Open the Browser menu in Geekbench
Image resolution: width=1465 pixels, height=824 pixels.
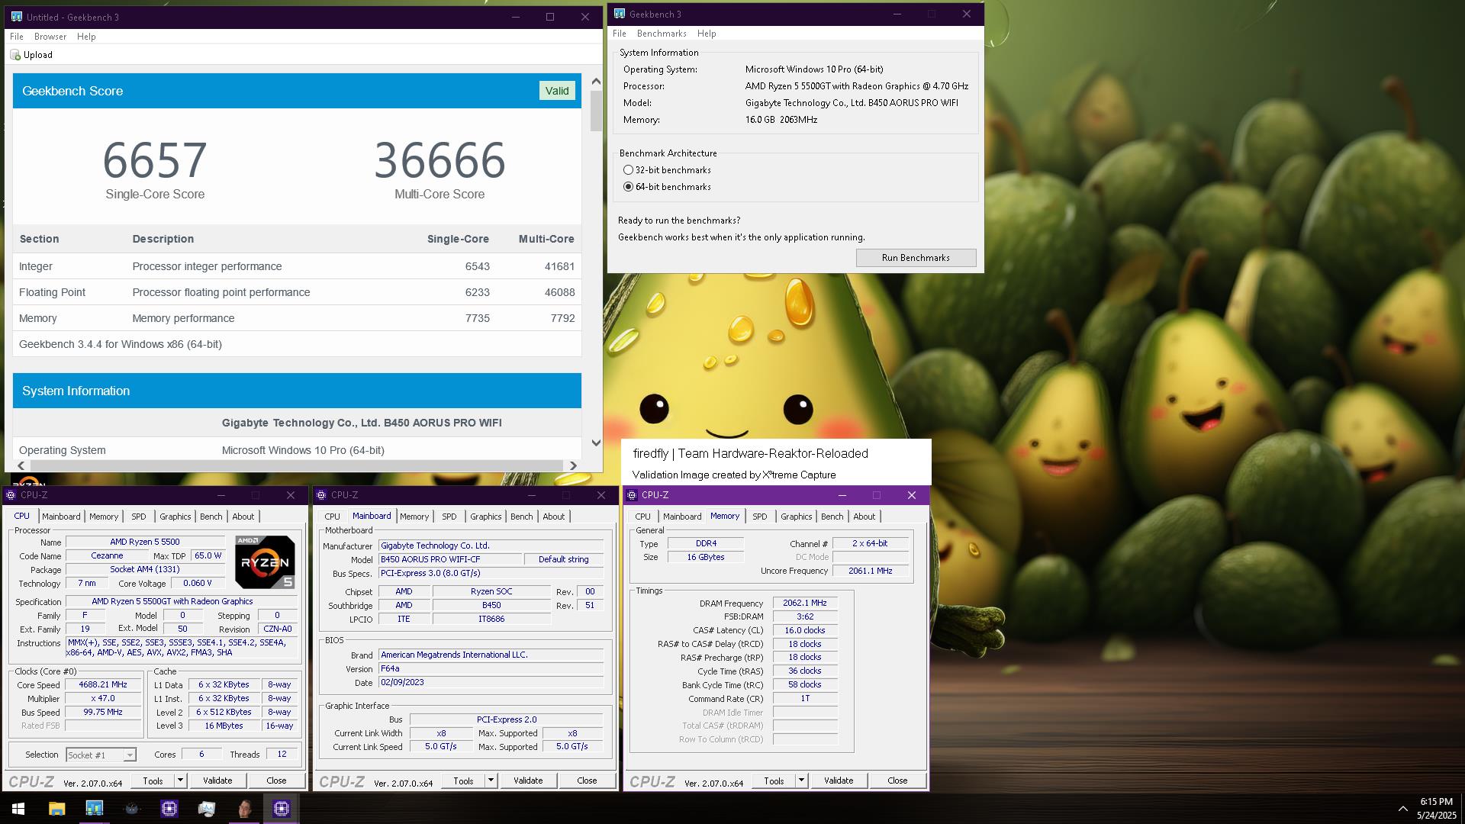click(50, 37)
